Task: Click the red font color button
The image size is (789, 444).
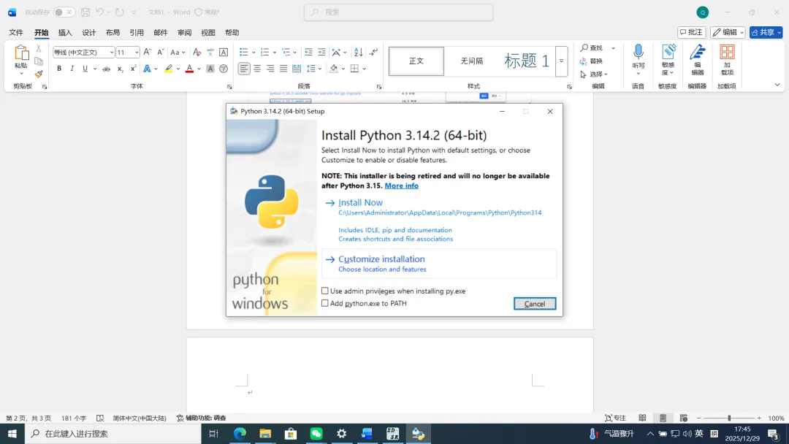Action: pyautogui.click(x=189, y=69)
